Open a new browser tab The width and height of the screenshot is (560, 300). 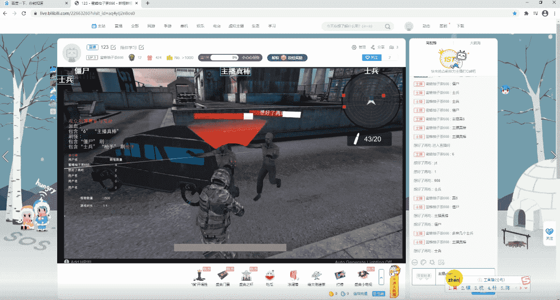tap(148, 3)
